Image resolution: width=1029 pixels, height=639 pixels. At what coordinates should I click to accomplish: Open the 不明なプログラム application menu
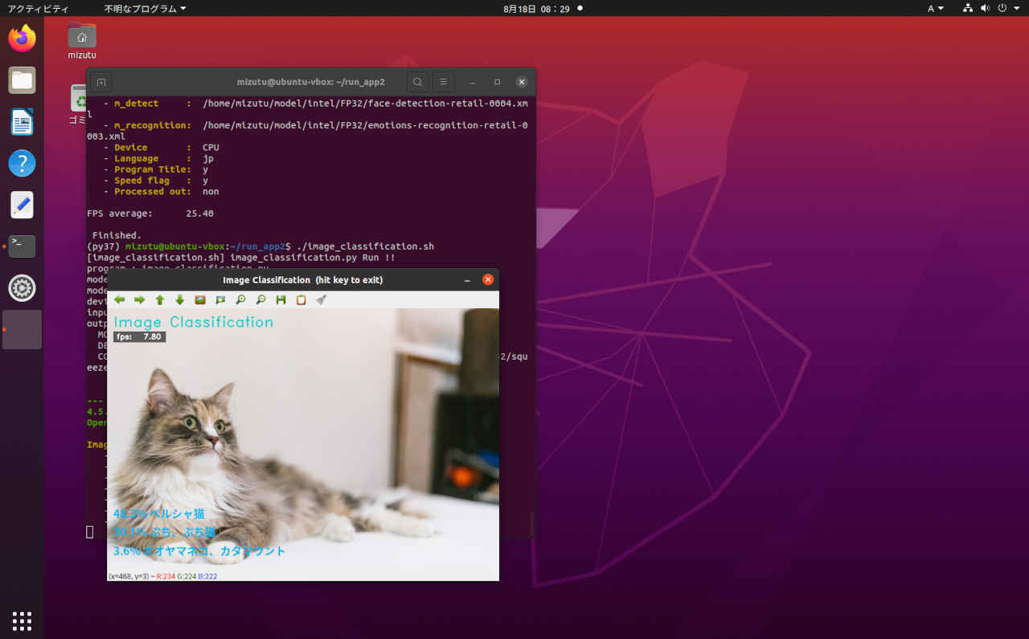pyautogui.click(x=141, y=9)
